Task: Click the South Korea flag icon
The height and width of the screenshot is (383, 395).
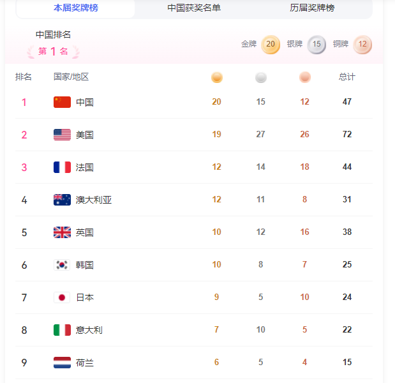Action: click(62, 265)
